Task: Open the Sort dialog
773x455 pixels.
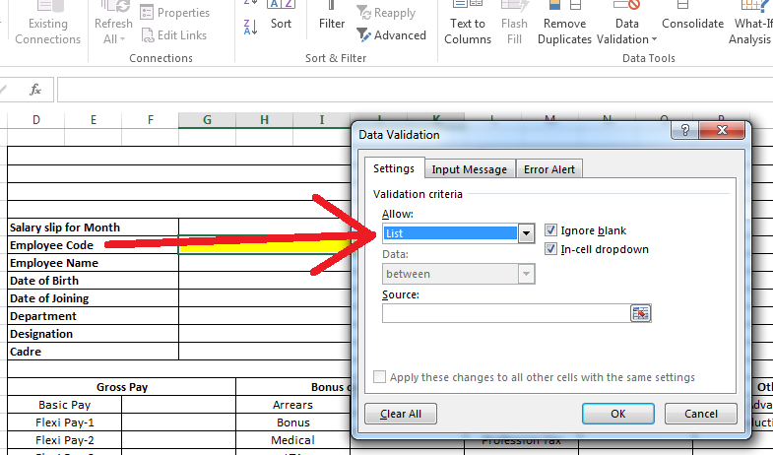Action: click(281, 18)
